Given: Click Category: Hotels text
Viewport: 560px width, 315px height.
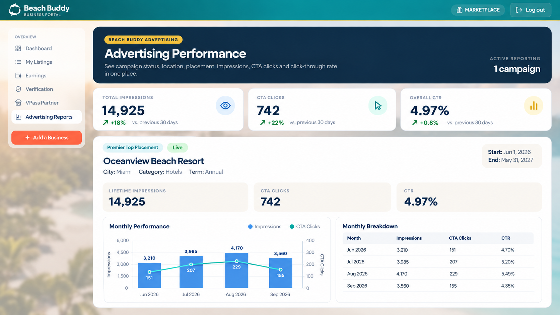Looking at the screenshot, I should (x=160, y=172).
